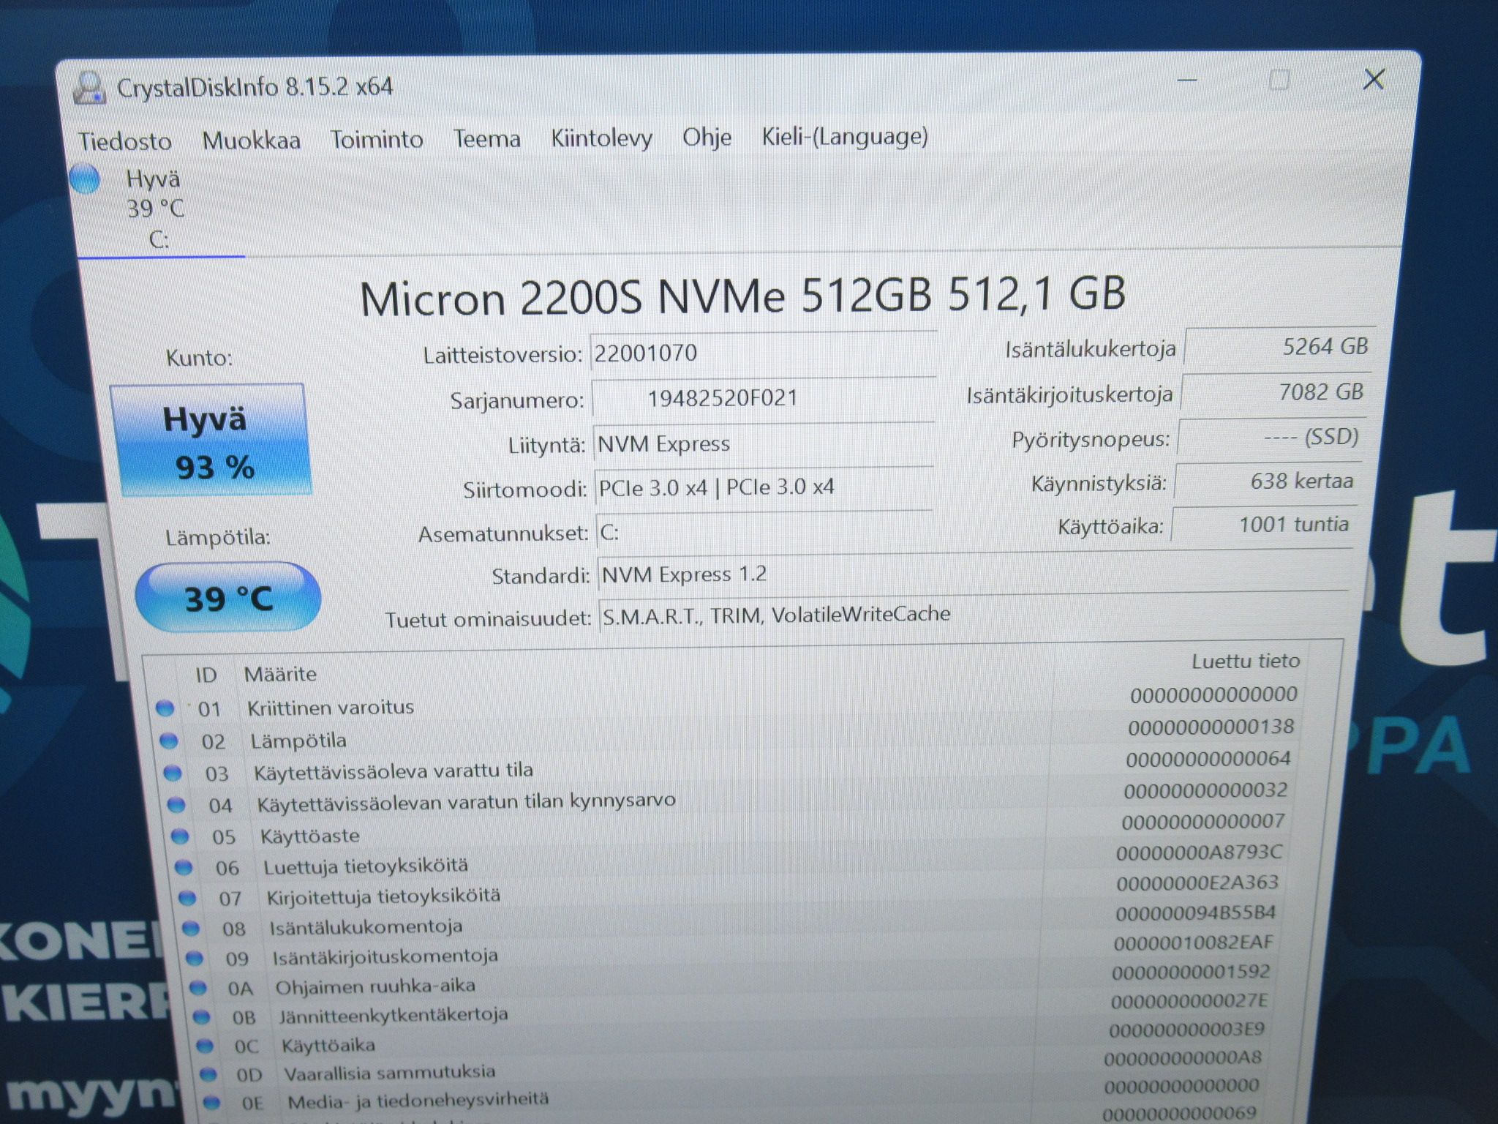Image resolution: width=1498 pixels, height=1124 pixels.
Task: Click the CrystalDiskInfo app icon in title bar
Action: coord(89,89)
